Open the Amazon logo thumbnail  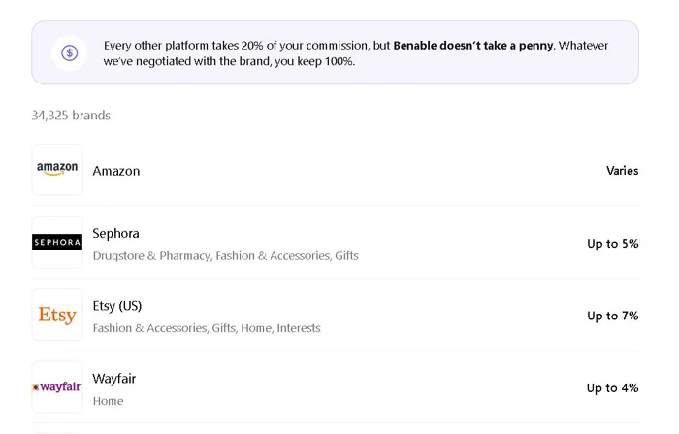(57, 170)
